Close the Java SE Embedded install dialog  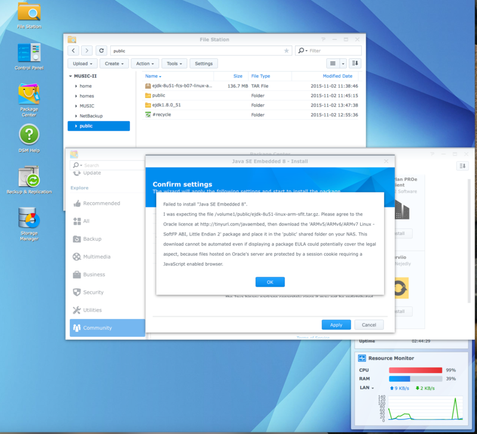(386, 161)
